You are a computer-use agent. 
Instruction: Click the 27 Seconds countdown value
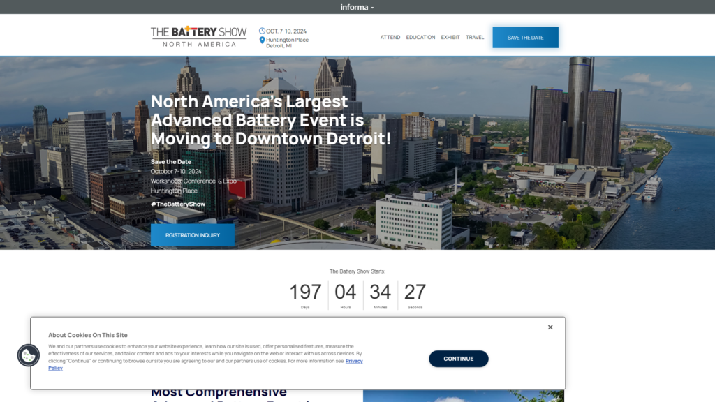(x=415, y=292)
